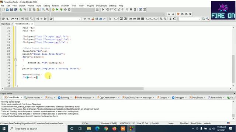The image size is (236, 132).
Task: Open the Settings menu
Action: pyautogui.click(x=113, y=6)
